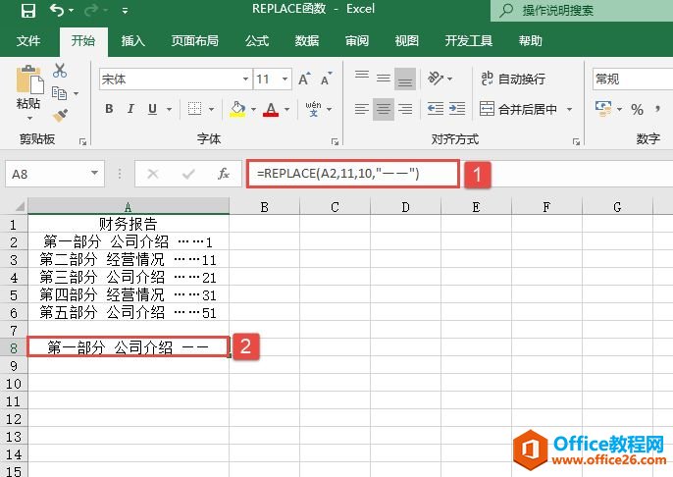Apply the red font color A
The height and width of the screenshot is (477, 673).
click(x=271, y=109)
